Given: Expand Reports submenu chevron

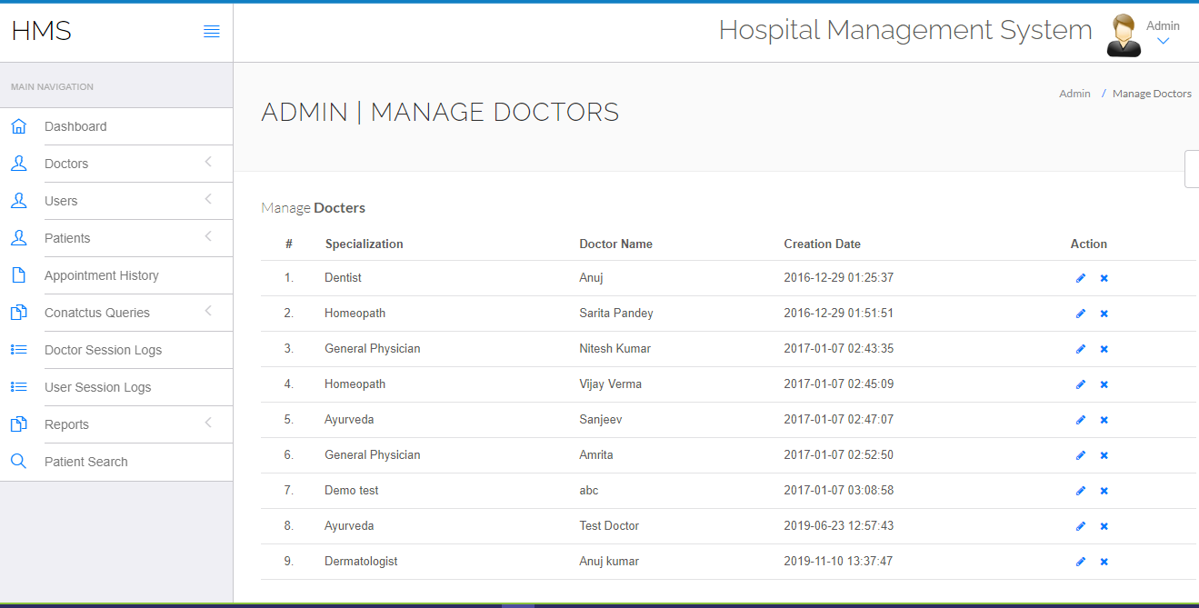Looking at the screenshot, I should tap(208, 423).
